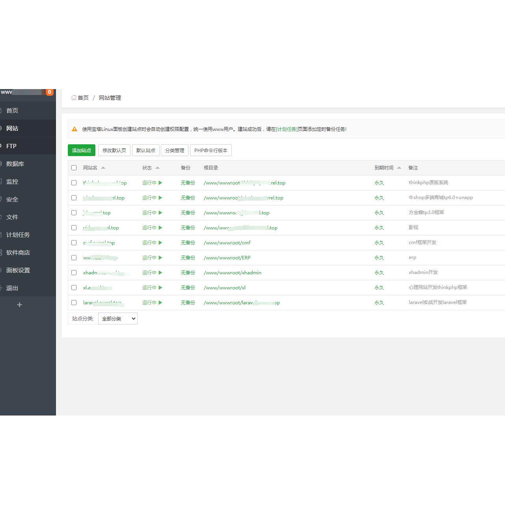Click the 默认站点 button
This screenshot has width=505, height=505.
146,150
